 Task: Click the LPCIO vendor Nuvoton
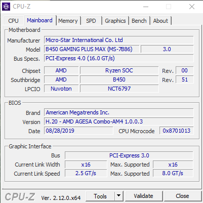click(x=61, y=89)
